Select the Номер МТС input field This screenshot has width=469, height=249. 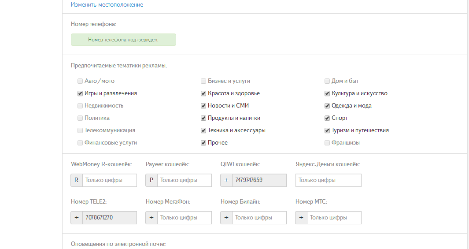coord(334,218)
